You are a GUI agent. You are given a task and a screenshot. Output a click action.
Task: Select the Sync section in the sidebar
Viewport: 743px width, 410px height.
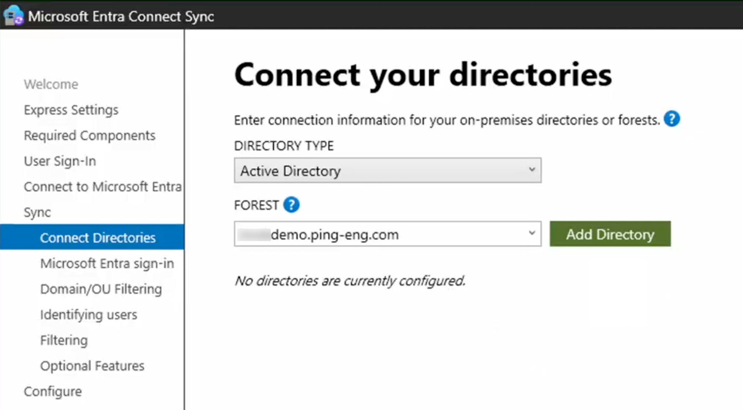(37, 212)
